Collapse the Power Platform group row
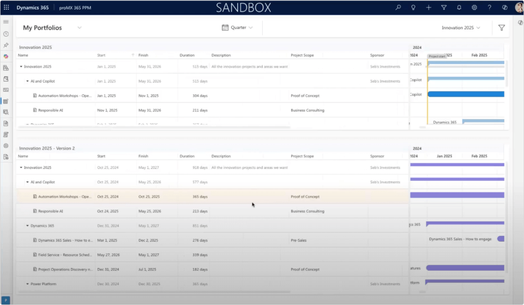This screenshot has height=305, width=524. (27, 284)
